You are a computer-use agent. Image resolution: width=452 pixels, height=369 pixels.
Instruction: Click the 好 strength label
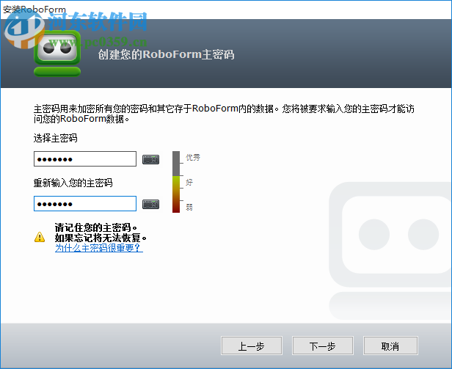pyautogui.click(x=189, y=182)
